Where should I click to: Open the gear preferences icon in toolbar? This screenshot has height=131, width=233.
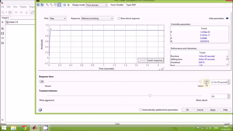tap(64, 5)
